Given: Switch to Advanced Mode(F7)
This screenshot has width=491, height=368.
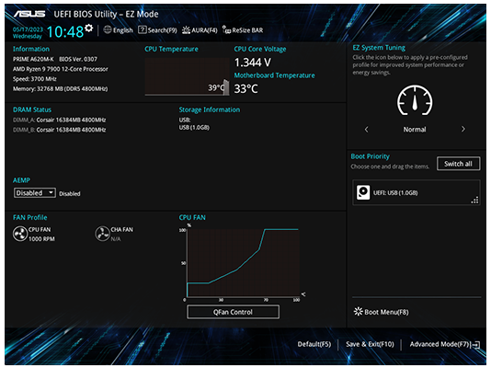Looking at the screenshot, I should pos(440,344).
